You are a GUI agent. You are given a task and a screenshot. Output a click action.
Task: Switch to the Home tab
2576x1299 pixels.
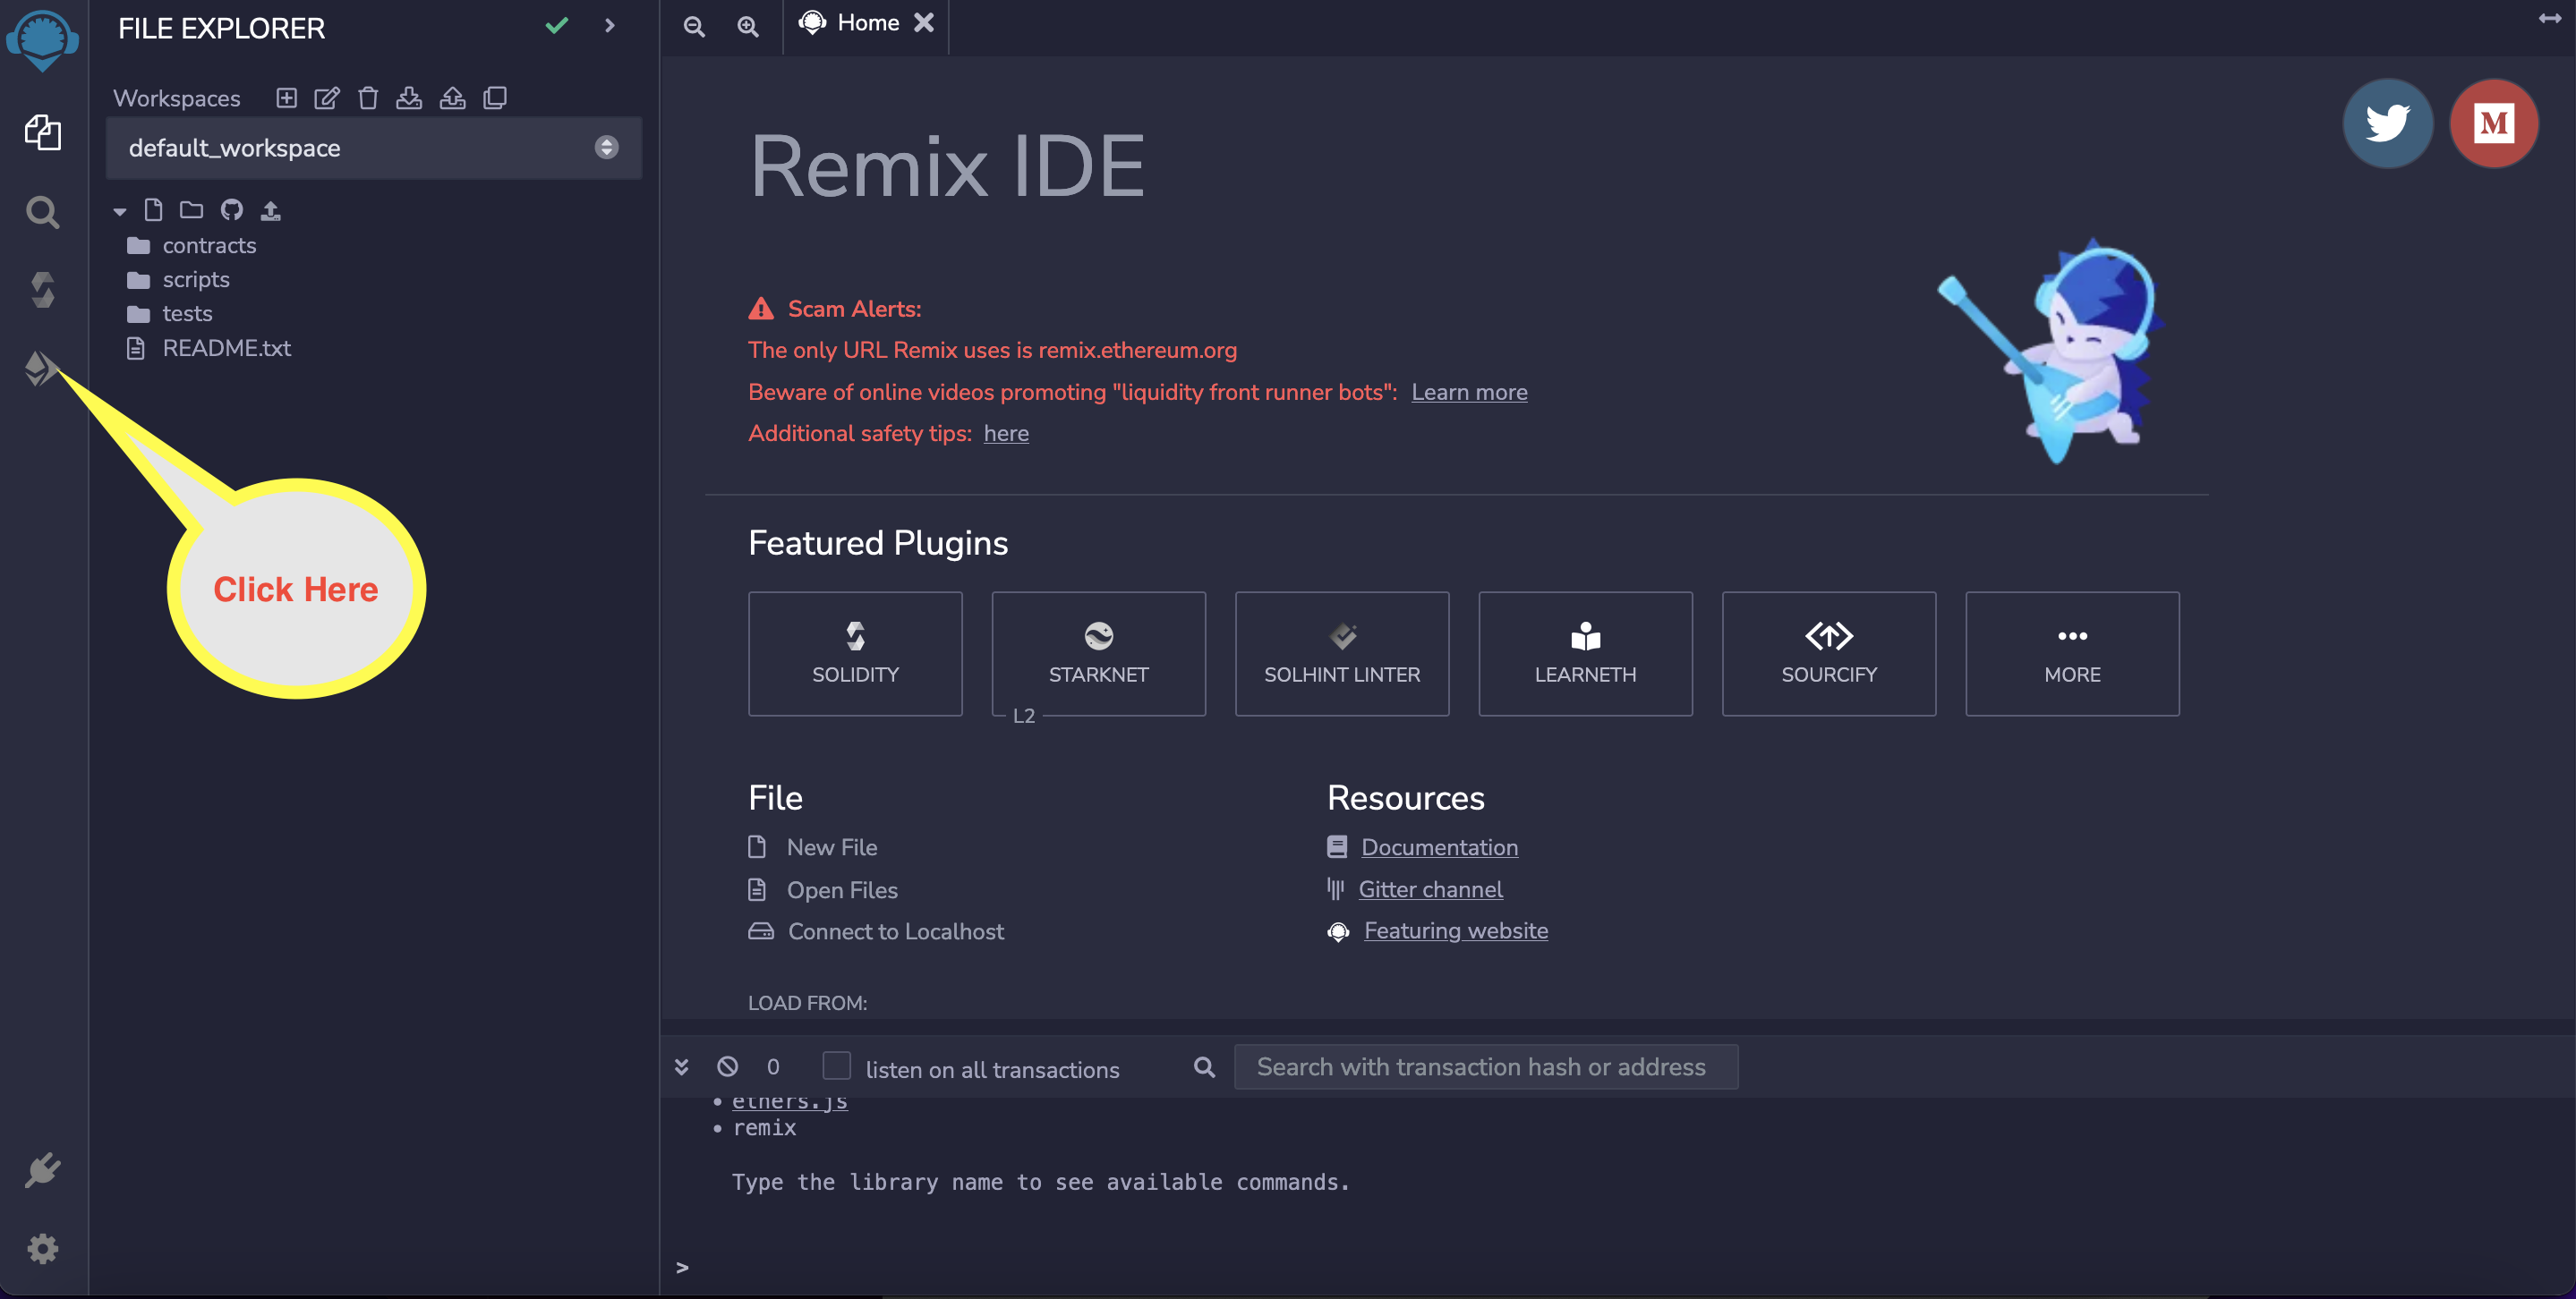867,23
